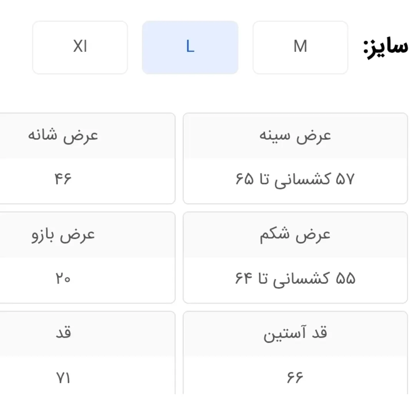The height and width of the screenshot is (415, 415).
Task: Click the 'عرض شکم' stomach width header
Action: tap(295, 235)
